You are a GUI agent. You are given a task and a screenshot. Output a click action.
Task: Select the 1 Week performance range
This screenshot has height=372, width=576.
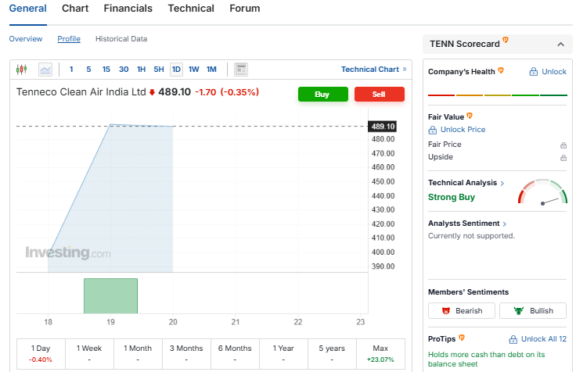coord(89,354)
